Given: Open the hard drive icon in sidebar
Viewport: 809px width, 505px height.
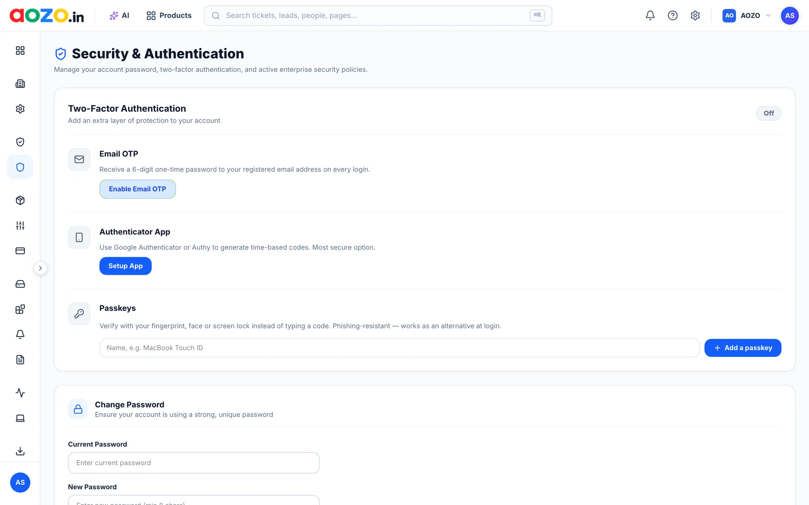Looking at the screenshot, I should 20,284.
